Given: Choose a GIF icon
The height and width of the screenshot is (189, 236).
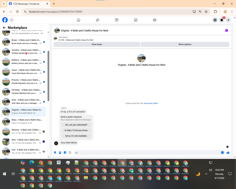Looking at the screenshot, I should [x=70, y=153].
